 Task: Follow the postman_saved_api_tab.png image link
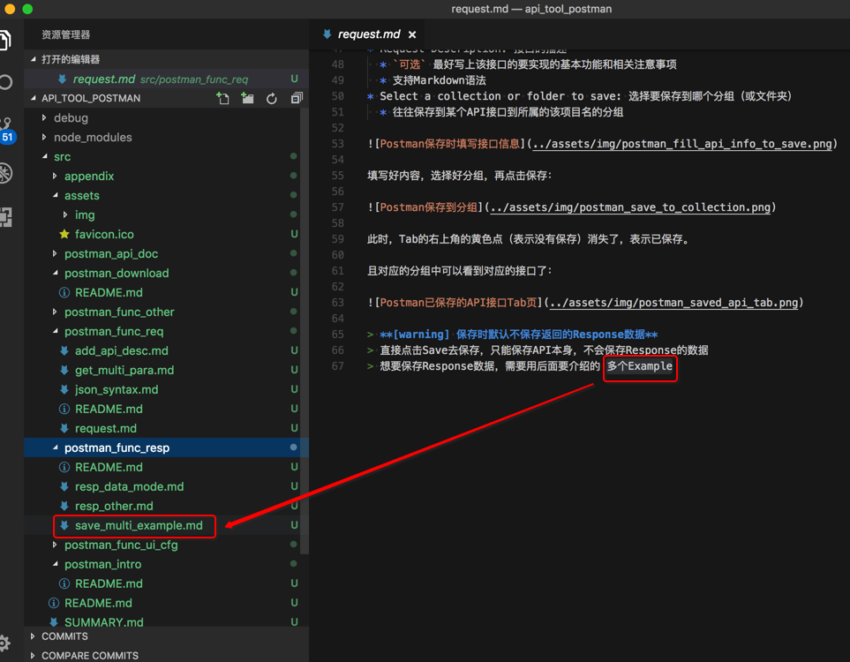tap(673, 303)
